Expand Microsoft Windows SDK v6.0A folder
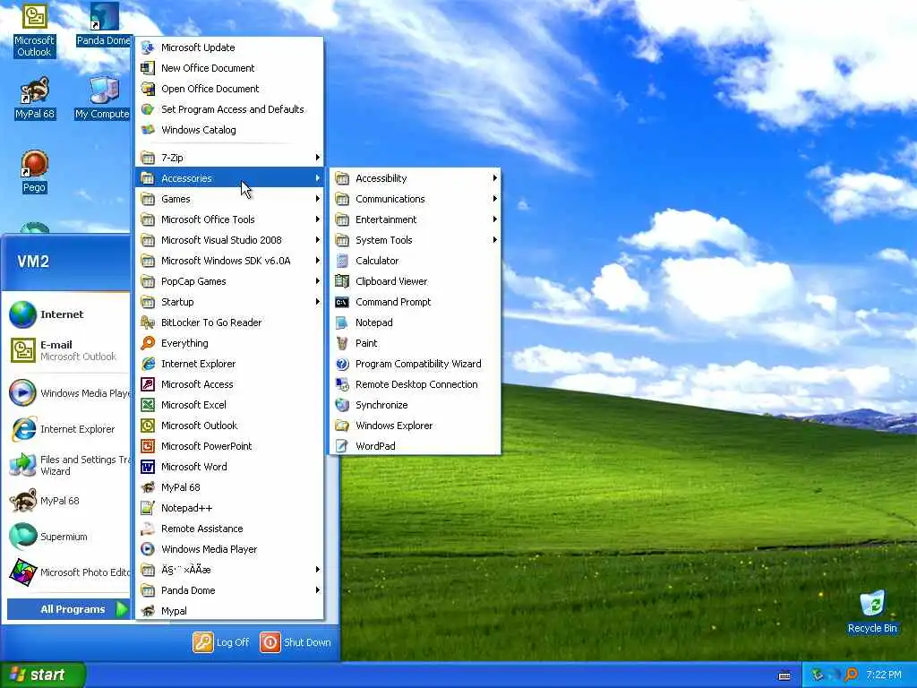917x688 pixels. coord(229,261)
